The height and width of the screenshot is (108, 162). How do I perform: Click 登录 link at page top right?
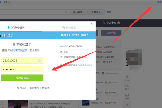point(159,2)
